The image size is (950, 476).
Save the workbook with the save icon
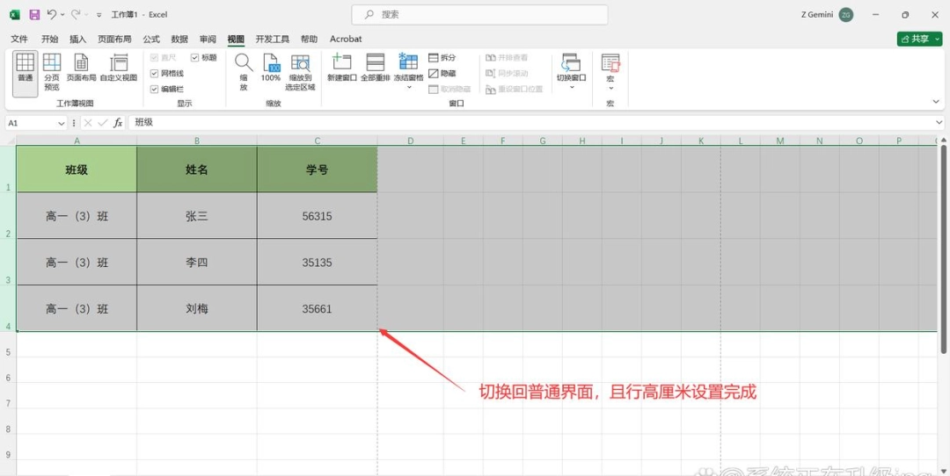point(34,15)
